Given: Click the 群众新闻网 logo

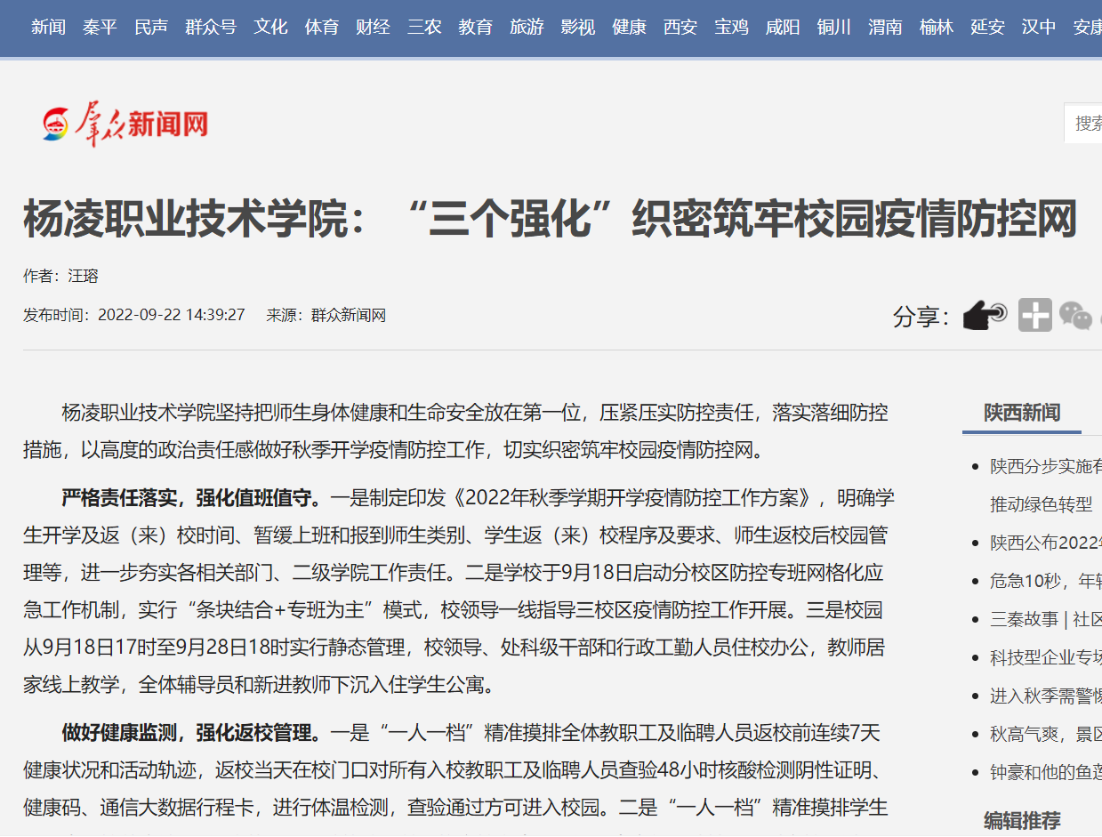Looking at the screenshot, I should (125, 124).
